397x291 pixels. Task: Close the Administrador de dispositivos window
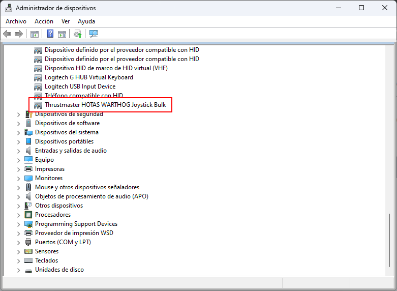(385, 8)
